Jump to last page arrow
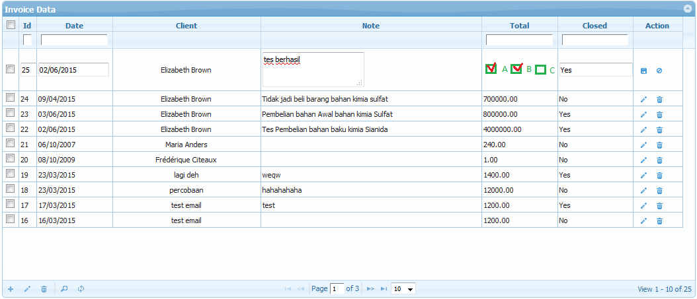The image size is (697, 299). 384,289
